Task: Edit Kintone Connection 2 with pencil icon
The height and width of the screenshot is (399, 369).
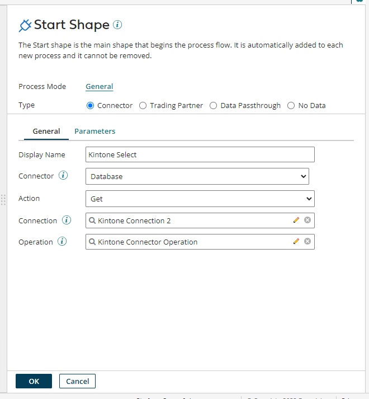Action: click(296, 220)
